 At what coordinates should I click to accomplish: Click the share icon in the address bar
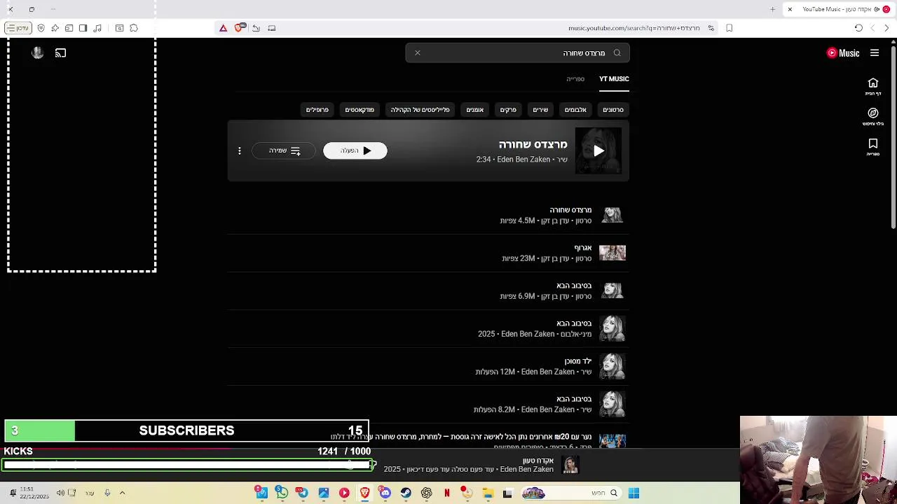tap(256, 28)
